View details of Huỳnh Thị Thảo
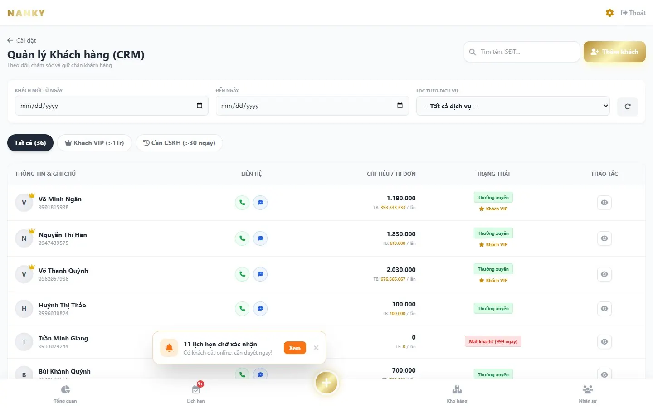 (604, 309)
